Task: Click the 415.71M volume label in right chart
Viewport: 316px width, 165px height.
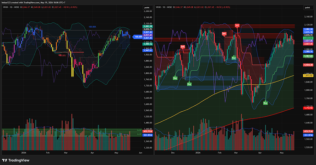Action: click(x=308, y=131)
